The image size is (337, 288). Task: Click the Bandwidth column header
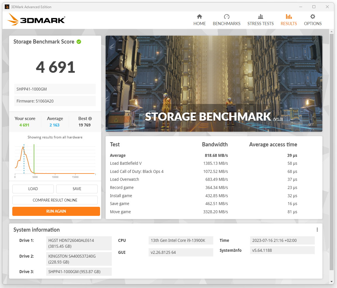(215, 144)
